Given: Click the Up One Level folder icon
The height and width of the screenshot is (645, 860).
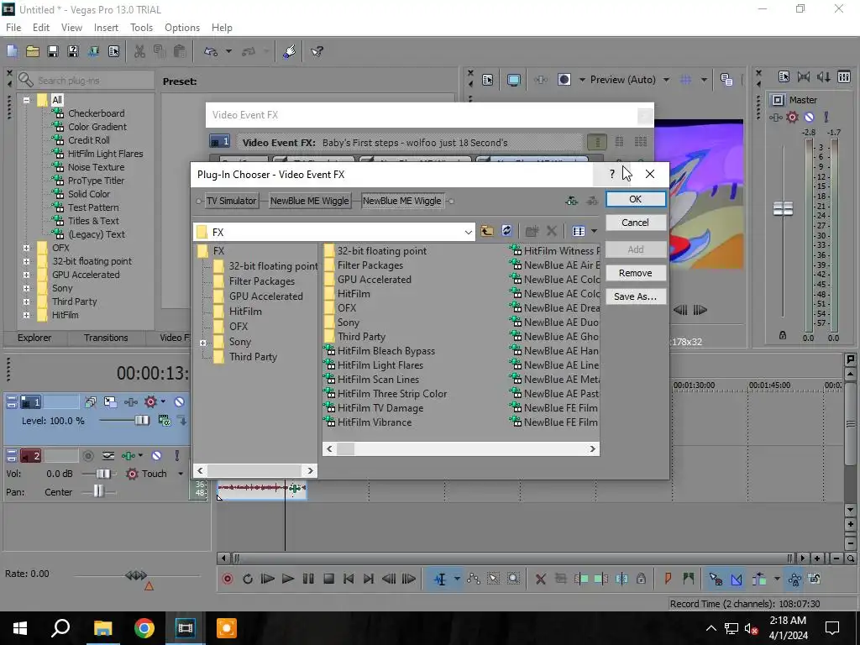Looking at the screenshot, I should pyautogui.click(x=486, y=231).
